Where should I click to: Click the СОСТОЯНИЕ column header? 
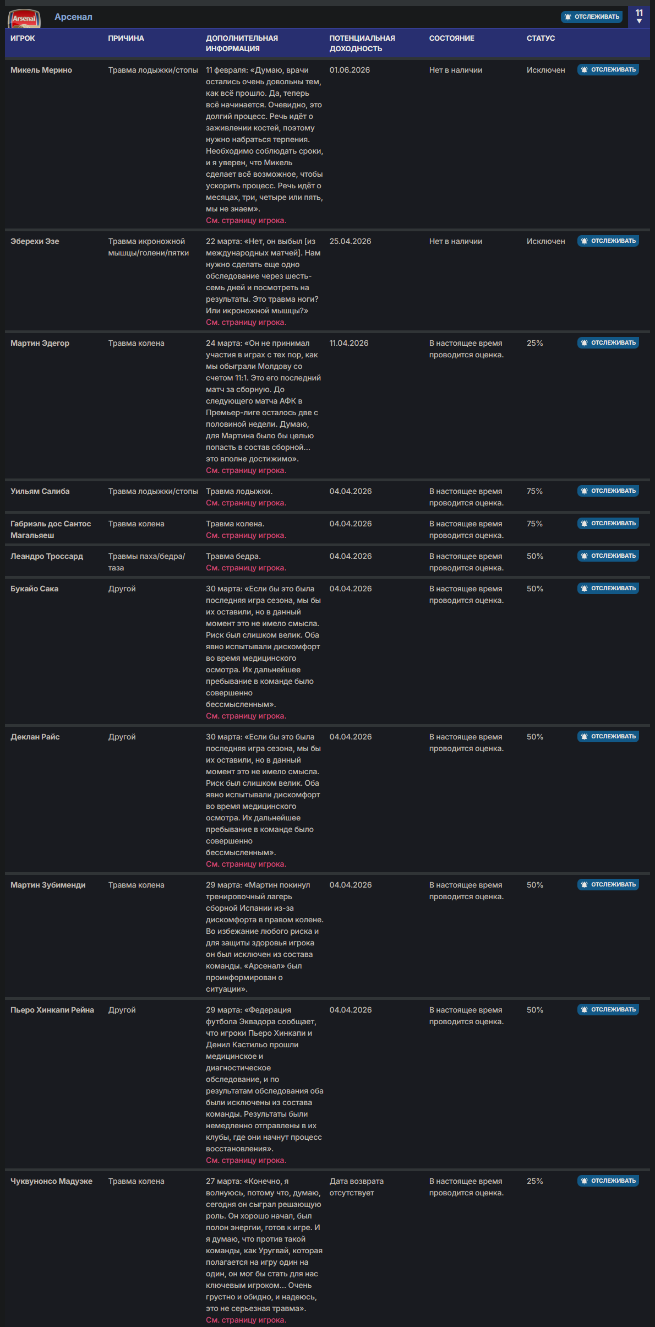451,39
